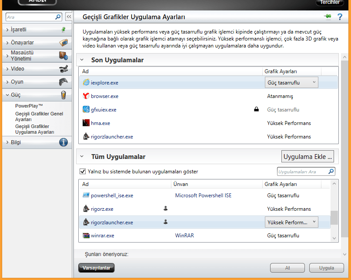The width and height of the screenshot is (351, 280).
Task: Click the scrollbar thumb of Tüm Uygulamalar list
Action: tap(334, 217)
